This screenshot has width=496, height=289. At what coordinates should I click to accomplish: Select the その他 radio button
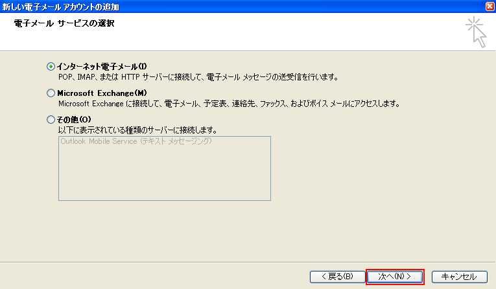pos(51,119)
